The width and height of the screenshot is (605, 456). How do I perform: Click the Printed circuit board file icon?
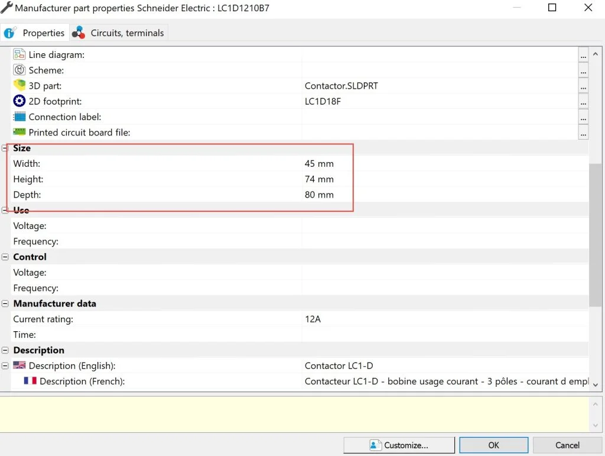click(19, 132)
